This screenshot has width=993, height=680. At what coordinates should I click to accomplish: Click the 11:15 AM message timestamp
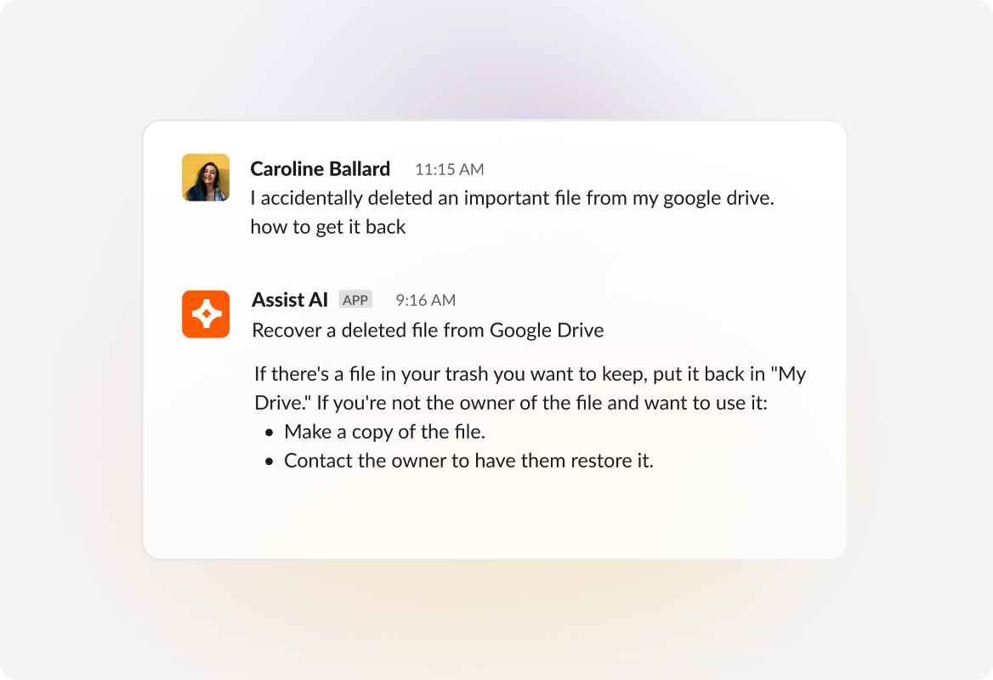coord(449,169)
